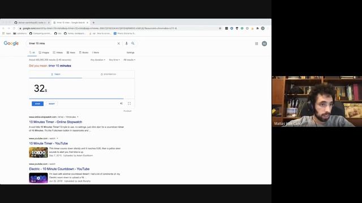Open the Google account avatar on the page
Screen dimensions: 362x203
point(264,43)
